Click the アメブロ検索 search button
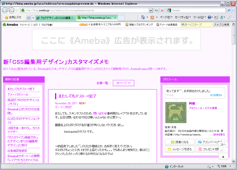The width and height of the screenshot is (237, 170). tap(222, 25)
